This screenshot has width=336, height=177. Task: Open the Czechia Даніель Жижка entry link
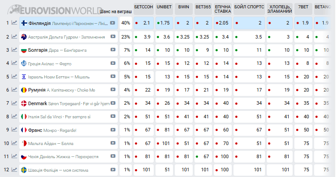click(x=63, y=157)
